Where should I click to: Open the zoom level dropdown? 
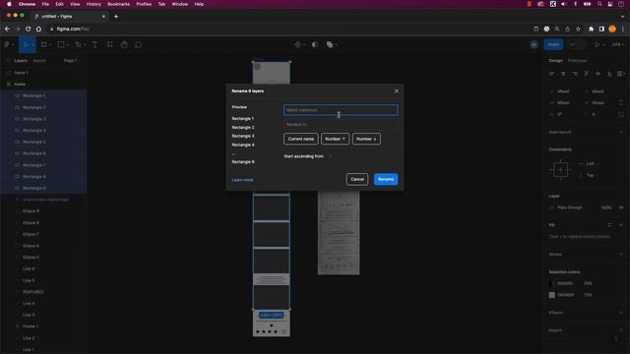617,44
